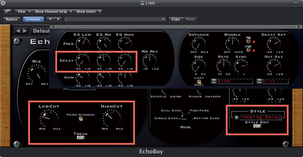The height and width of the screenshot is (157, 303).
Task: Click the link chain icon button
Action: click(x=7, y=11)
